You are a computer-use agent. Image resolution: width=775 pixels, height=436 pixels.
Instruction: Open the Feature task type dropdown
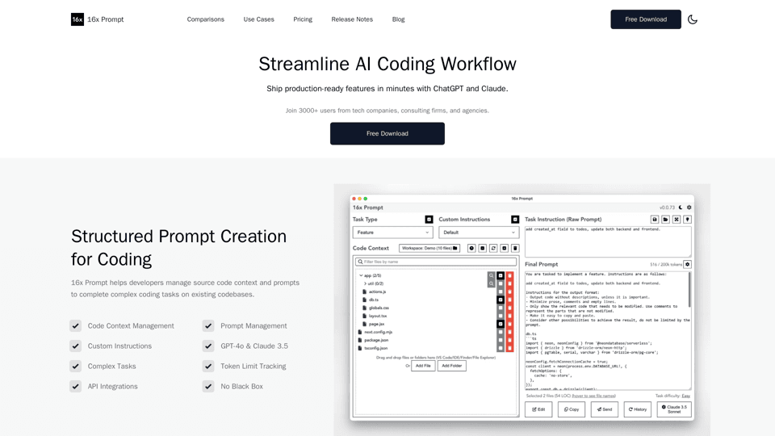pos(393,233)
